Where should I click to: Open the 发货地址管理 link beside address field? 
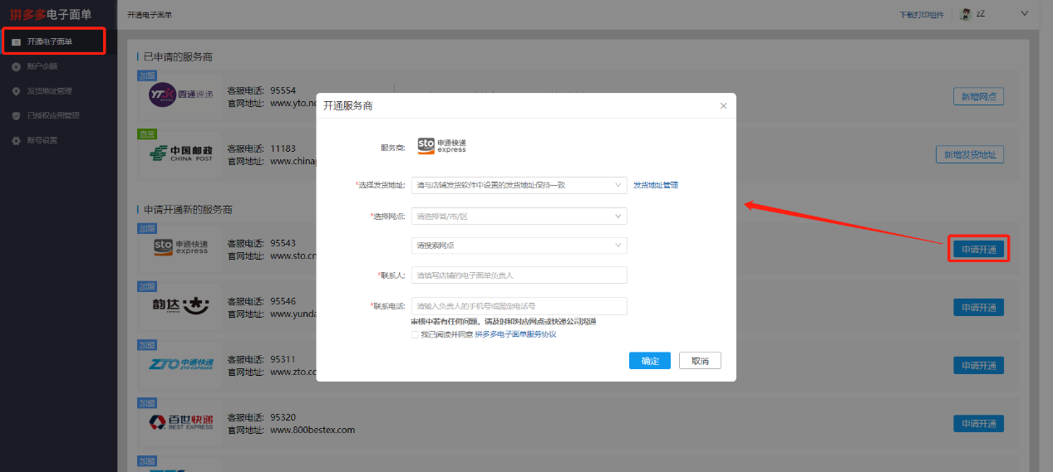point(656,185)
